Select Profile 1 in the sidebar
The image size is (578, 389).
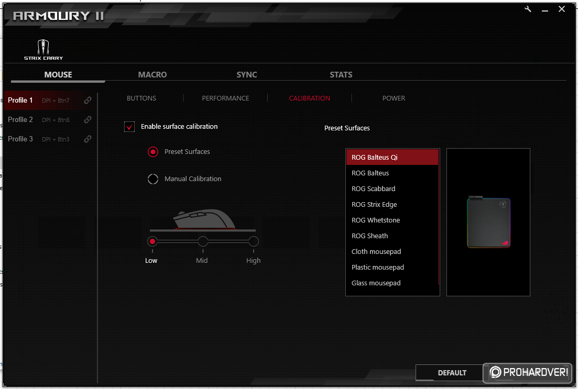pos(49,100)
